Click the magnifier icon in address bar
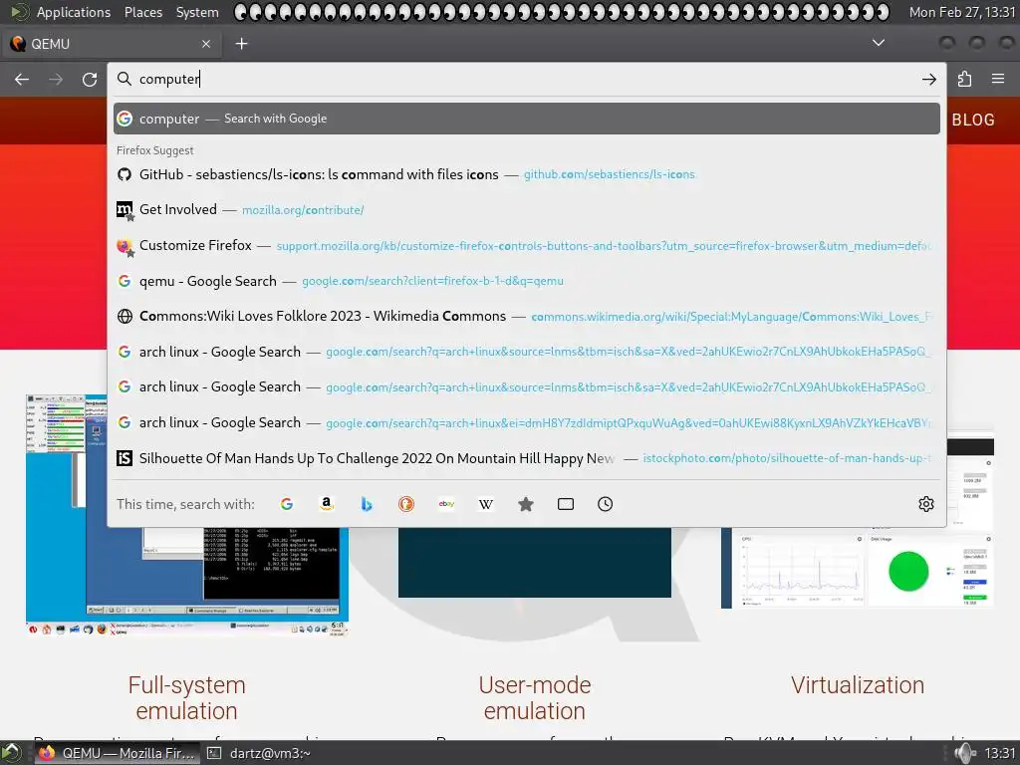The height and width of the screenshot is (765, 1020). (x=124, y=79)
